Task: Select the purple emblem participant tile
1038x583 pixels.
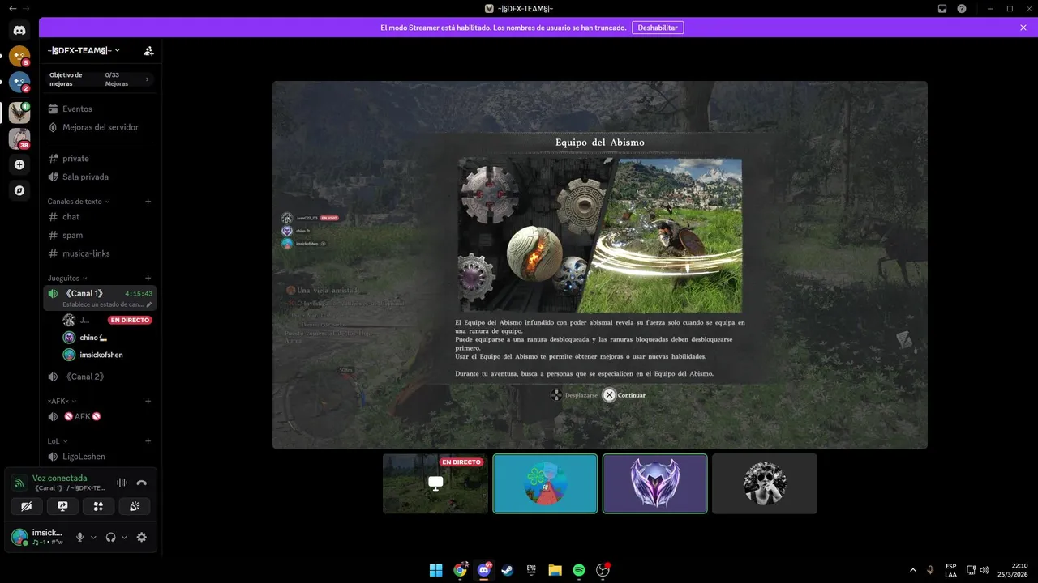Action: click(655, 483)
